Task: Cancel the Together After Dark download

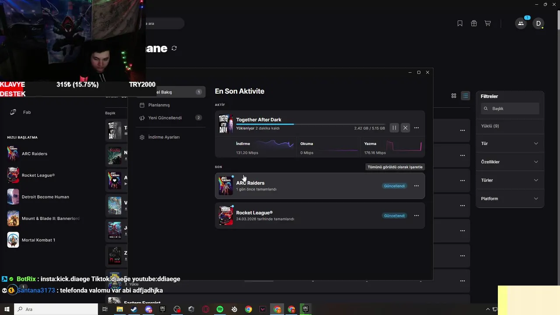Action: (405, 128)
